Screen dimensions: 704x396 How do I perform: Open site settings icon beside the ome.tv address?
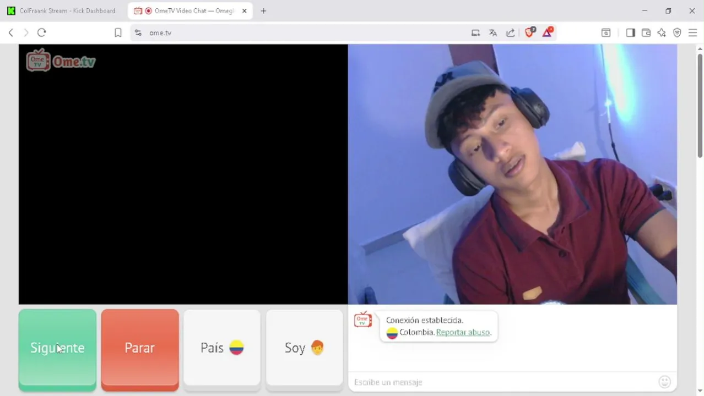pyautogui.click(x=138, y=33)
